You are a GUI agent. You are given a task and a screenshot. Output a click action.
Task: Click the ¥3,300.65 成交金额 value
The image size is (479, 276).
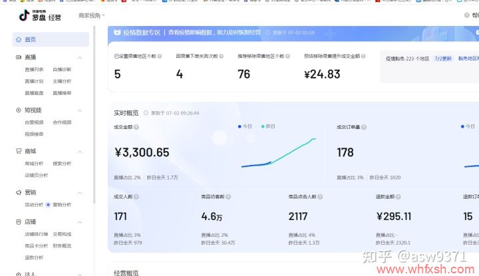tap(142, 152)
